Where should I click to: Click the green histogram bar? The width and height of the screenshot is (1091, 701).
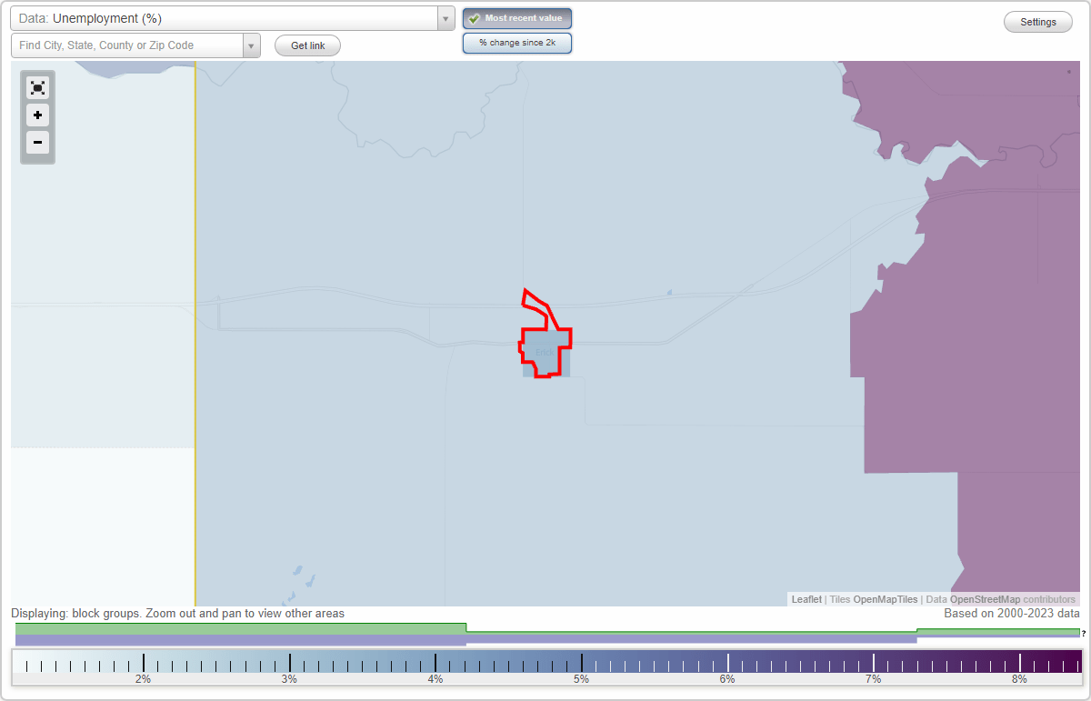point(241,628)
